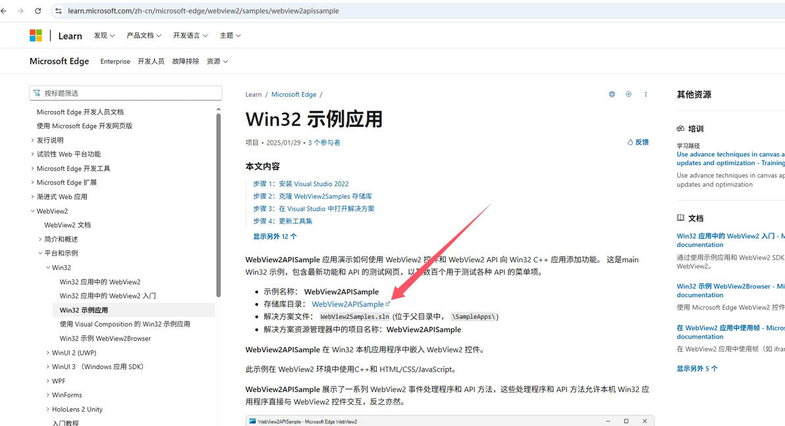Click 显示另外 12 个 to expand contents
The width and height of the screenshot is (785, 426).
pyautogui.click(x=275, y=237)
